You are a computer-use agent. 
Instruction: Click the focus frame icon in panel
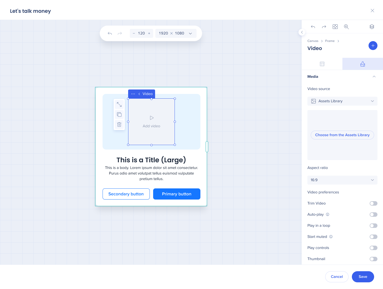[335, 27]
